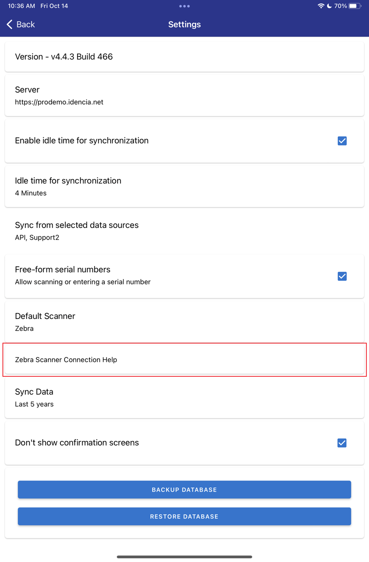
Task: Tap the Wi-Fi status icon
Action: [322, 6]
